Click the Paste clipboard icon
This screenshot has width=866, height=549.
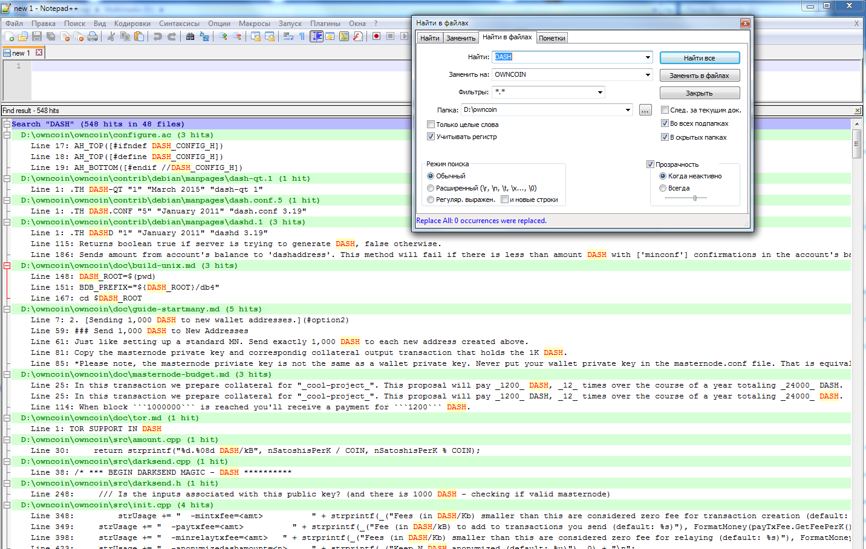pyautogui.click(x=139, y=36)
